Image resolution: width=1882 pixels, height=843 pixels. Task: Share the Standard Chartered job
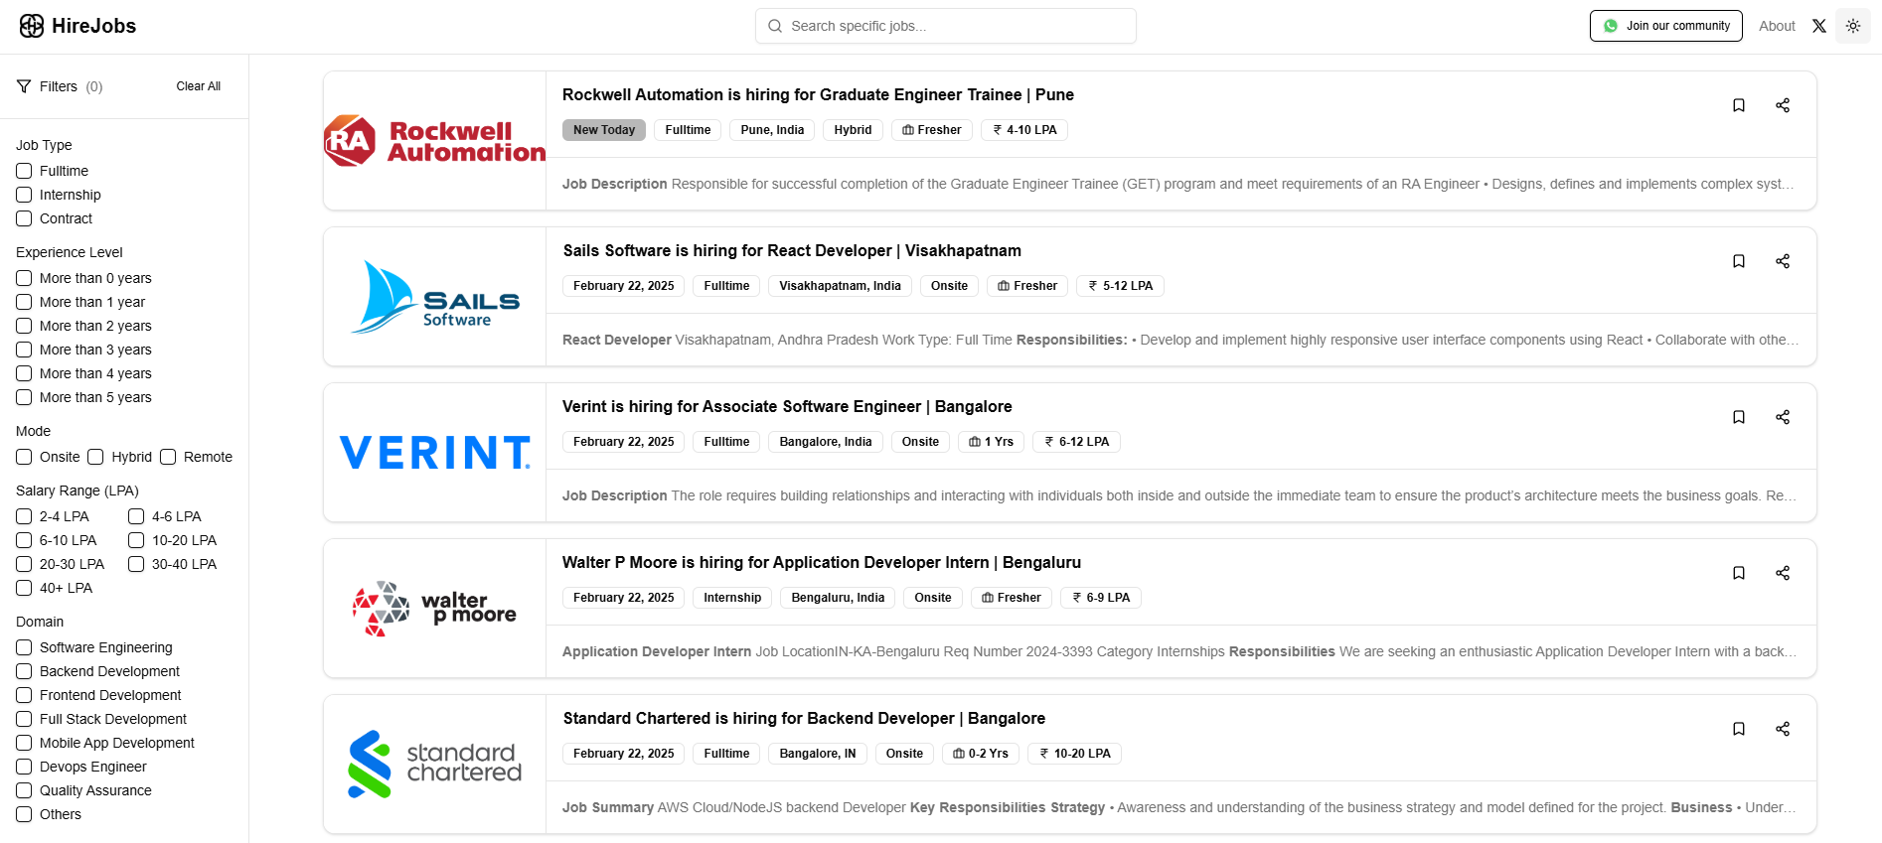1783,729
